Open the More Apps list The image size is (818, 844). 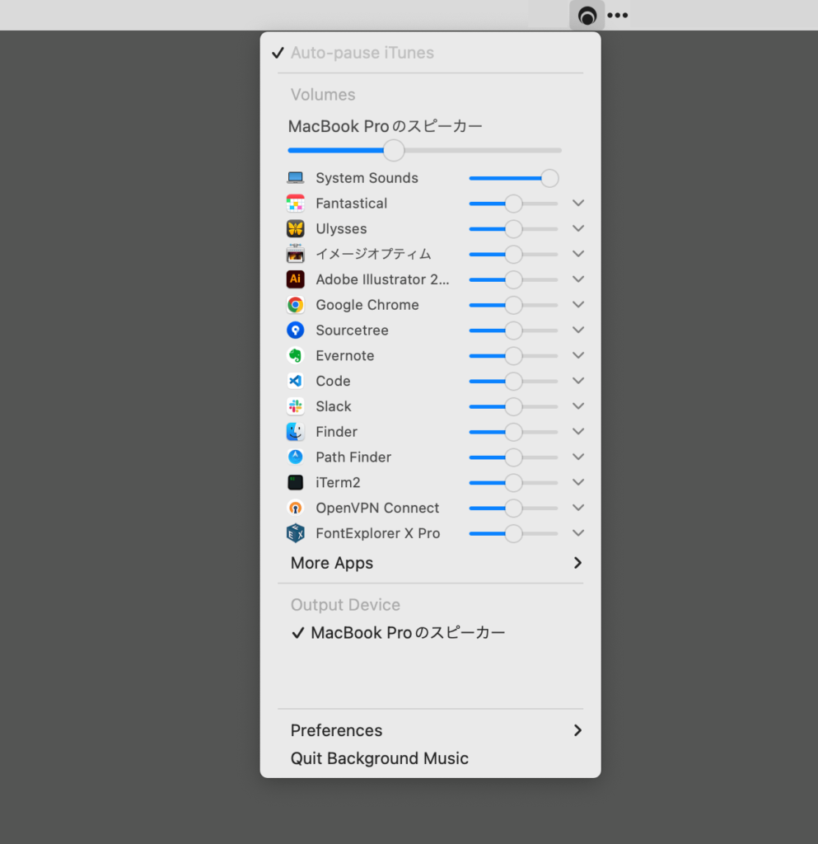click(331, 562)
